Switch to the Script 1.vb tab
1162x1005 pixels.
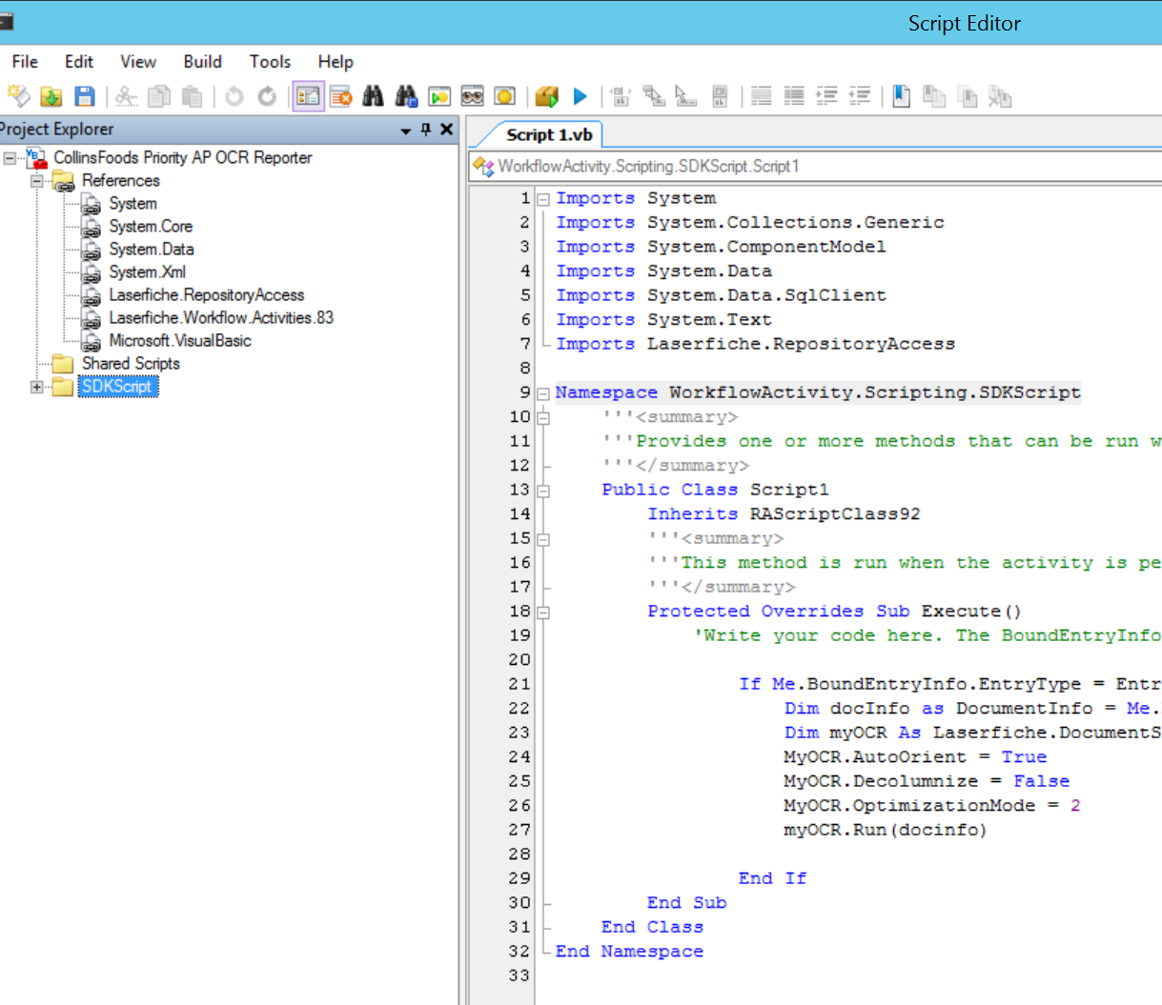(548, 135)
